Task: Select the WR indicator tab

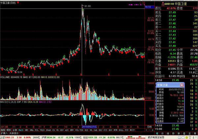Action: pyautogui.click(x=91, y=130)
